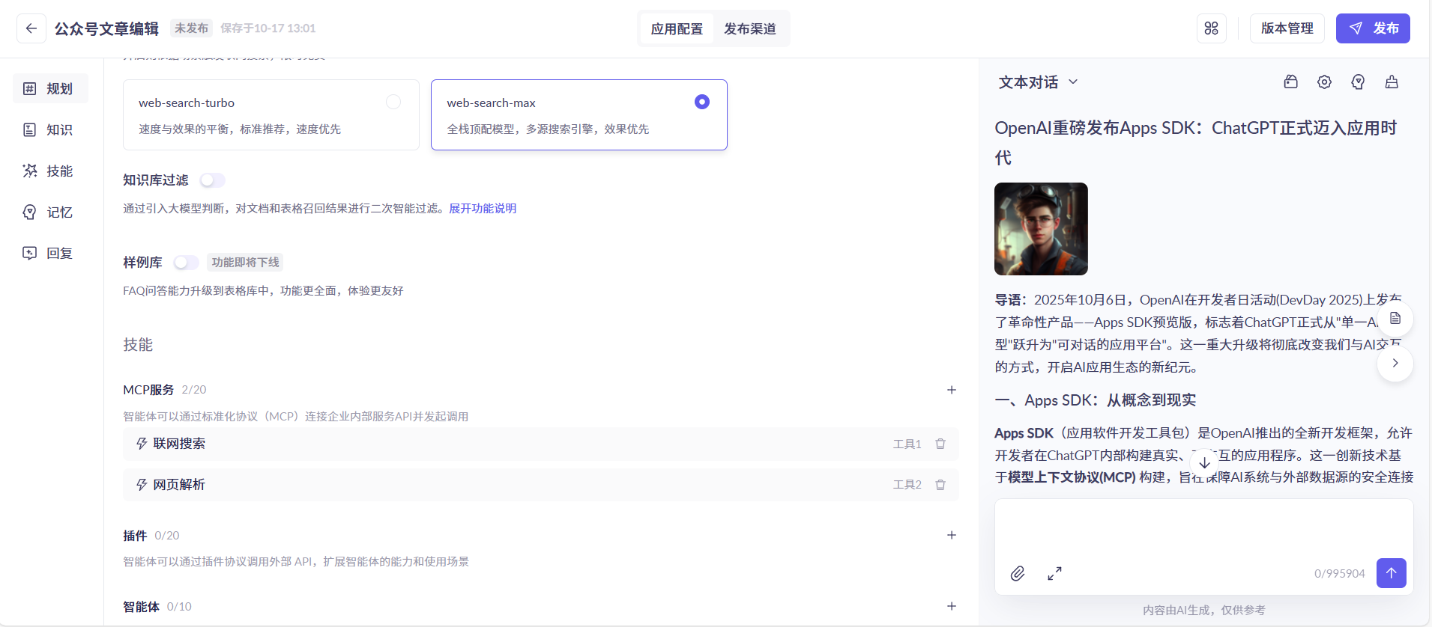Click the back arrow button
Viewport: 1432px width, 627px height.
[x=31, y=28]
